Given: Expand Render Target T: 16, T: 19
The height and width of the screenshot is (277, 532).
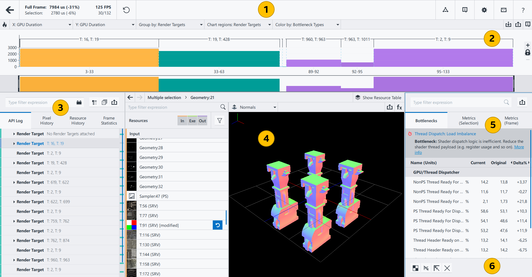Looking at the screenshot, I should click(14, 144).
